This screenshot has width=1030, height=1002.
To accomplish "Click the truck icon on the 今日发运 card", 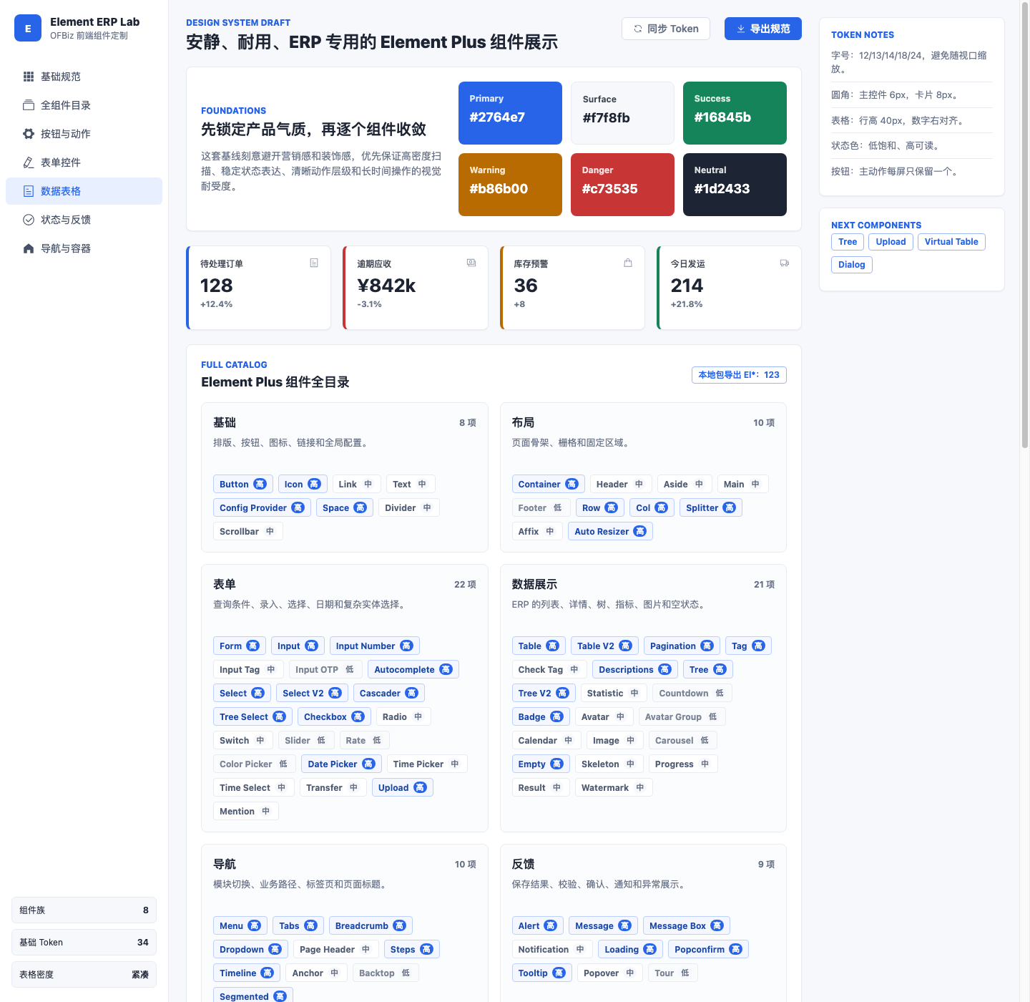I will coord(785,263).
